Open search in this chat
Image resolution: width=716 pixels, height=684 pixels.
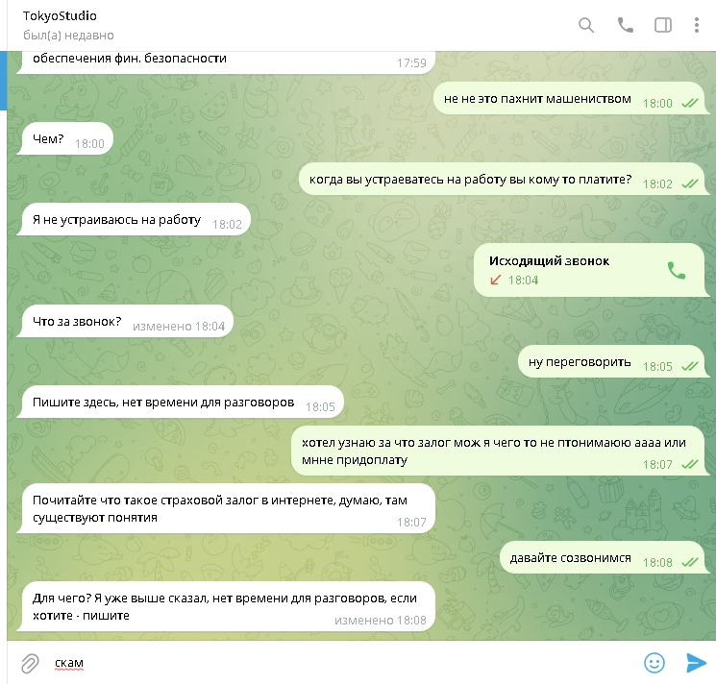click(x=586, y=25)
